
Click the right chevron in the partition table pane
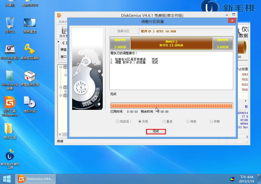point(246,101)
